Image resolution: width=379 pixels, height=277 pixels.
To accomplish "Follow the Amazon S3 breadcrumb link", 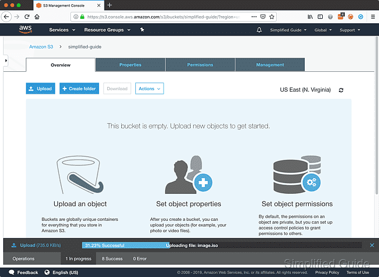I will pos(41,47).
